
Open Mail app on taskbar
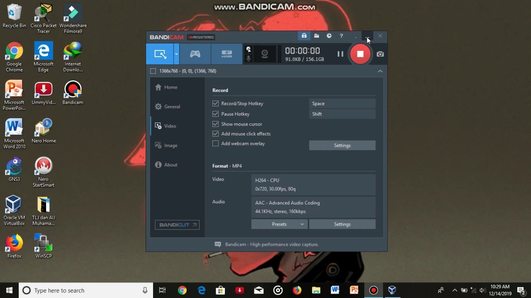pos(259,290)
